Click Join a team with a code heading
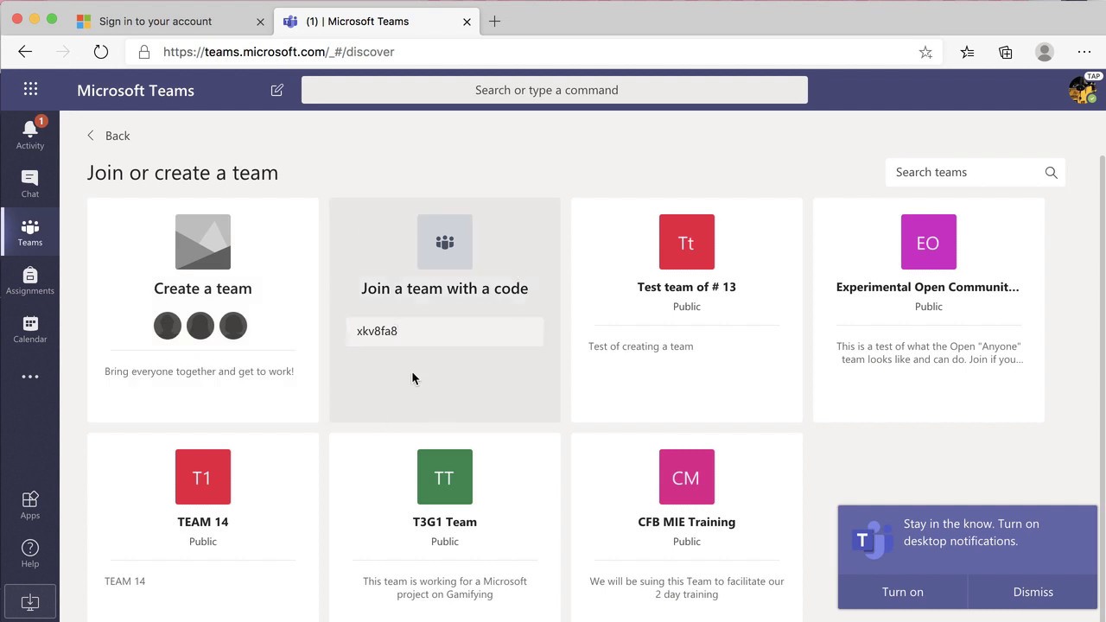The width and height of the screenshot is (1106, 622). click(445, 289)
